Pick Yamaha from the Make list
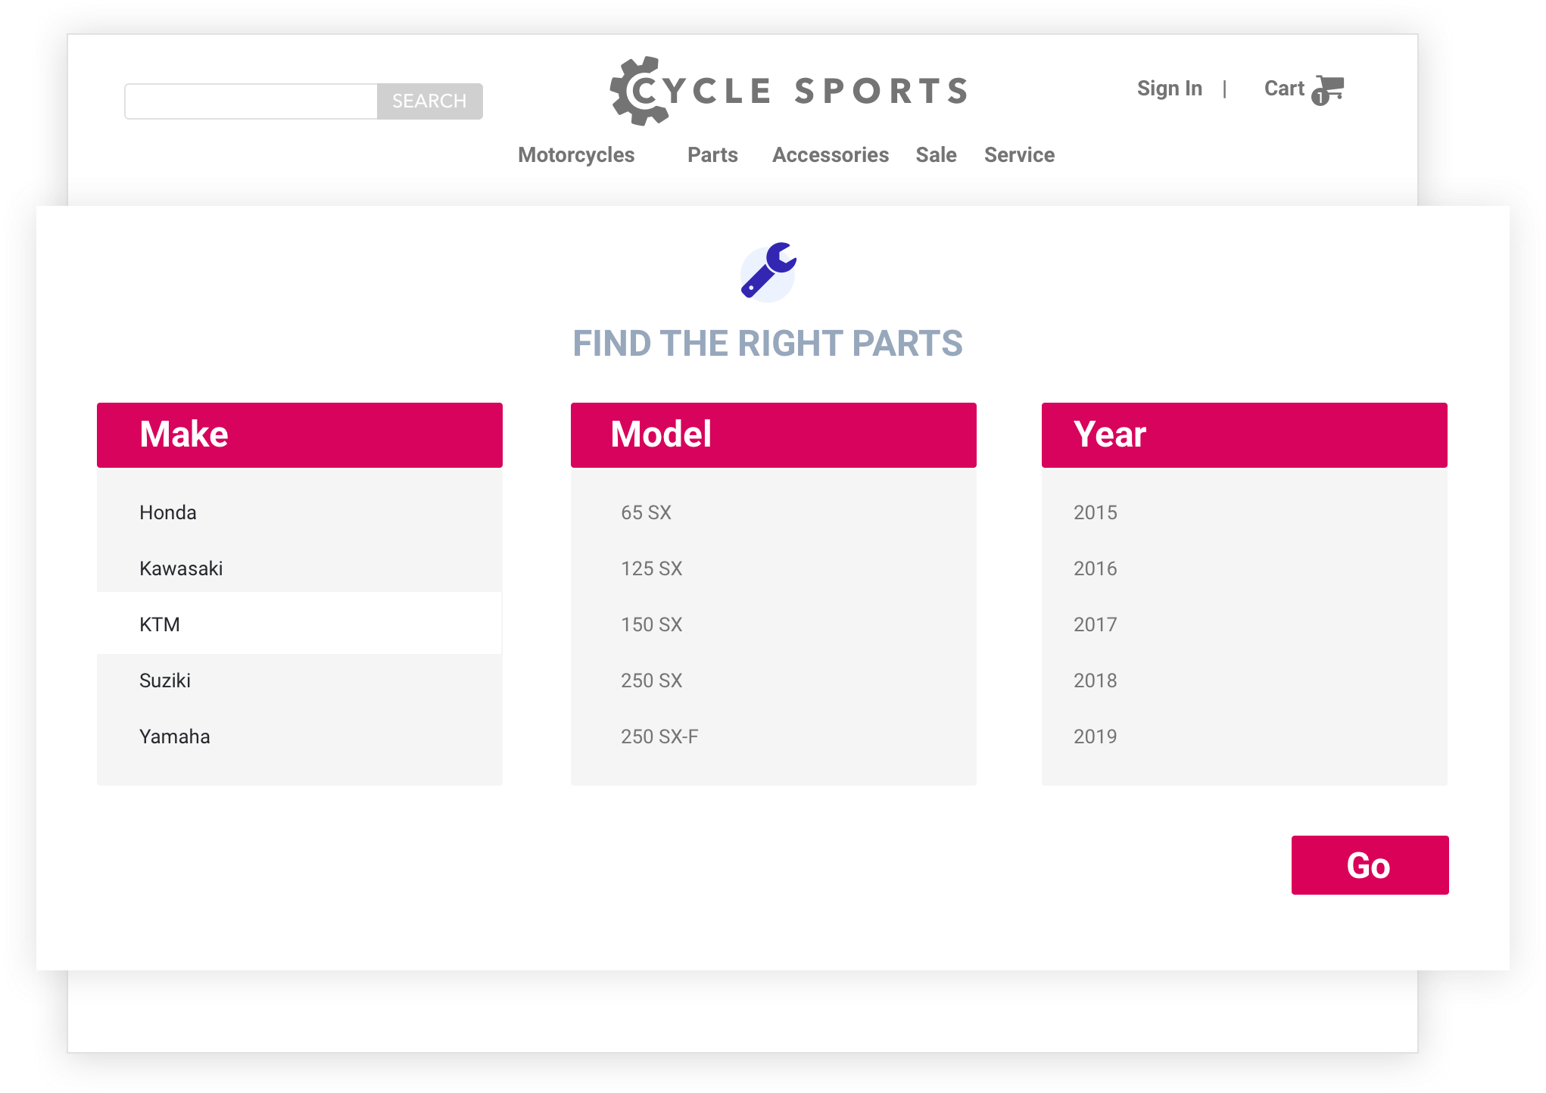 coord(175,736)
